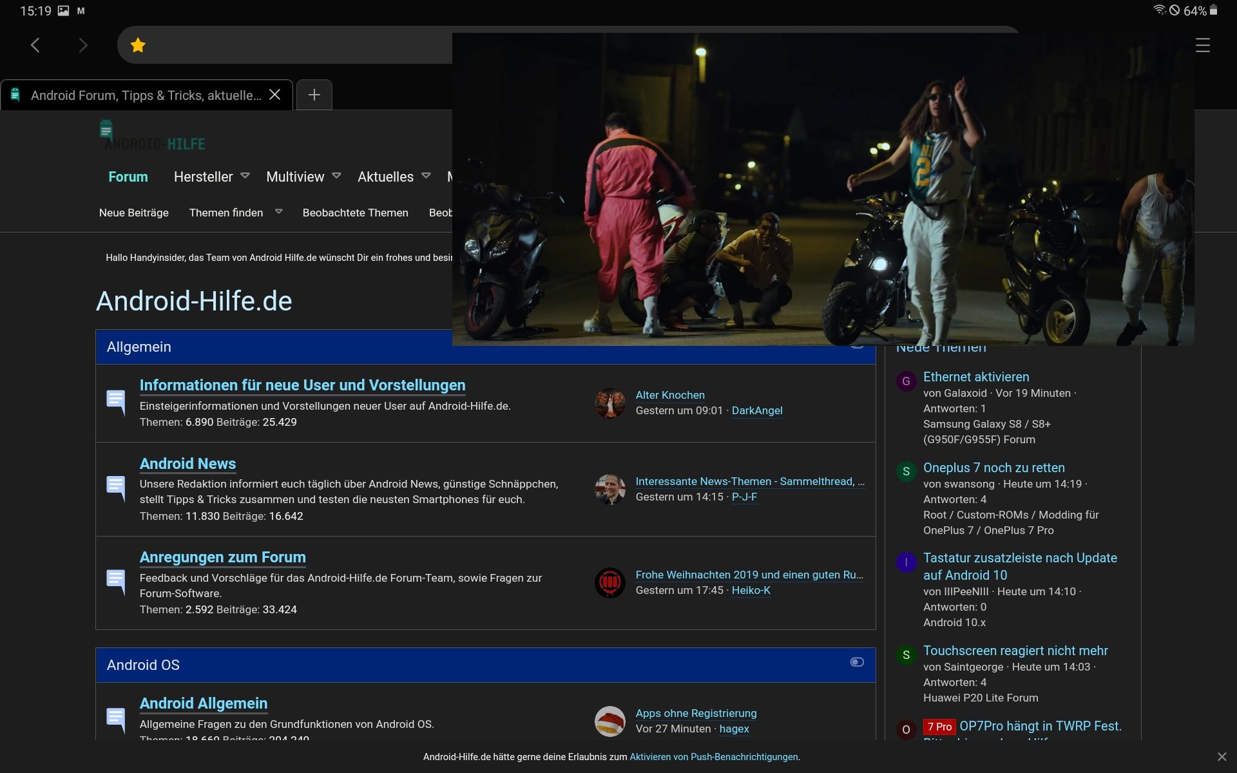Open OP7Pro hängt in TWRP Fest thread
1237x773 pixels.
[x=1040, y=726]
